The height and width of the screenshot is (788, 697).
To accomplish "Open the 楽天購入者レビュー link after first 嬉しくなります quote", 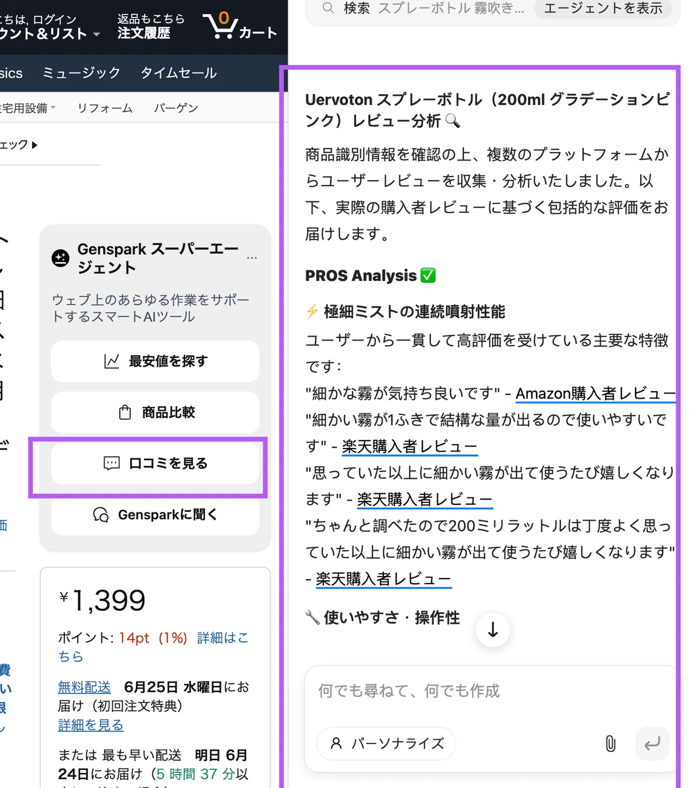I will tap(425, 499).
